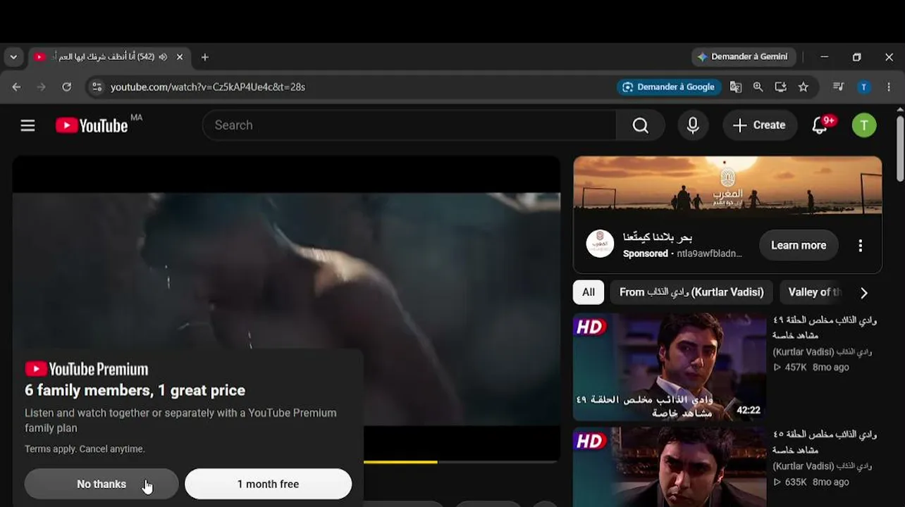Select the All filter chip

coord(589,292)
